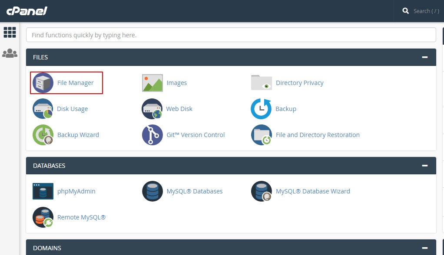The height and width of the screenshot is (255, 444).
Task: Open the Remote MySQL link
Action: click(x=81, y=217)
